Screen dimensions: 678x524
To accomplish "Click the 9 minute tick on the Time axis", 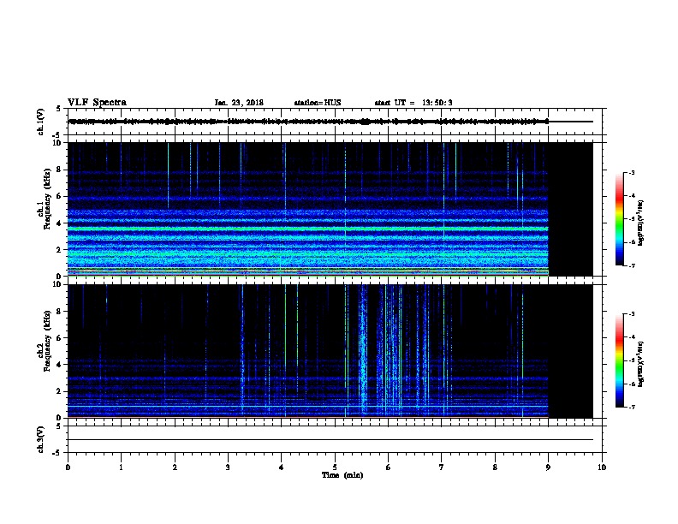I will coord(548,467).
